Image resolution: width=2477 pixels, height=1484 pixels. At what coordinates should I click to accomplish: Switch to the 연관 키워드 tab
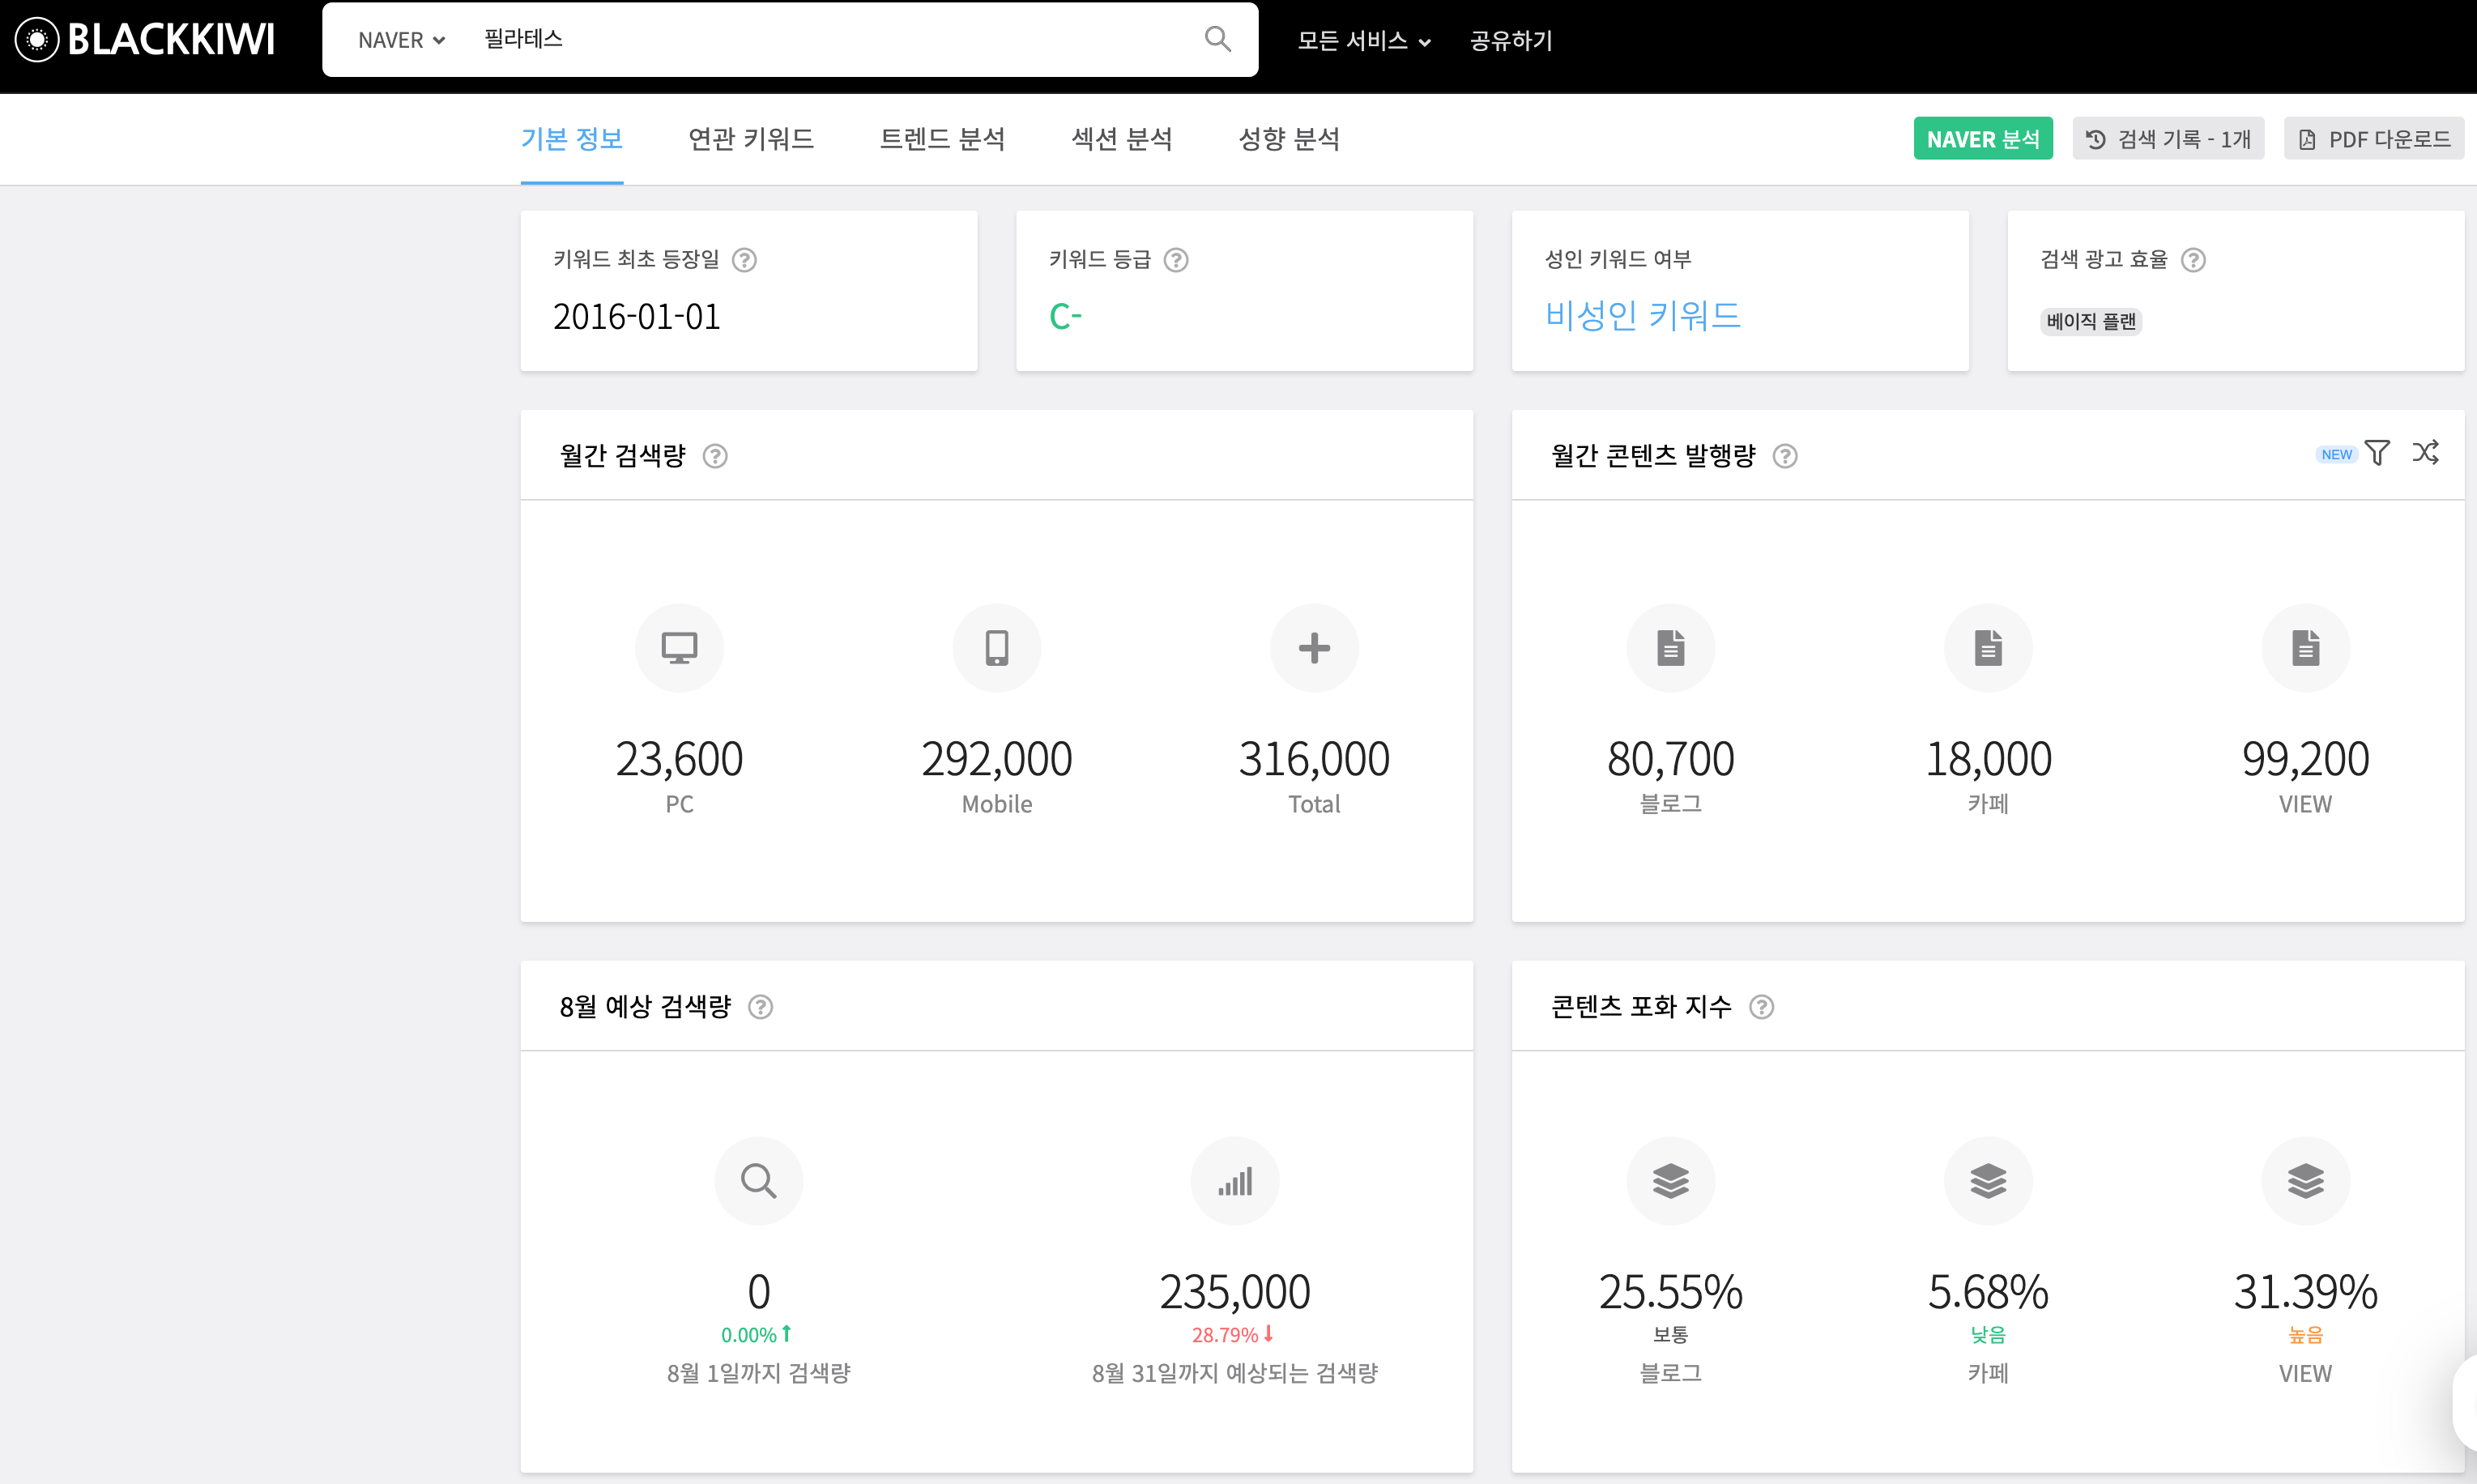(751, 139)
